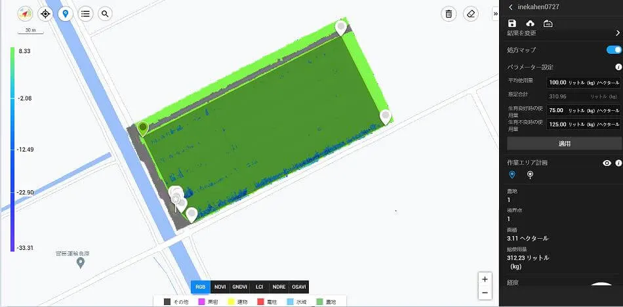Click the trash delete icon
The image size is (623, 307).
pyautogui.click(x=449, y=14)
